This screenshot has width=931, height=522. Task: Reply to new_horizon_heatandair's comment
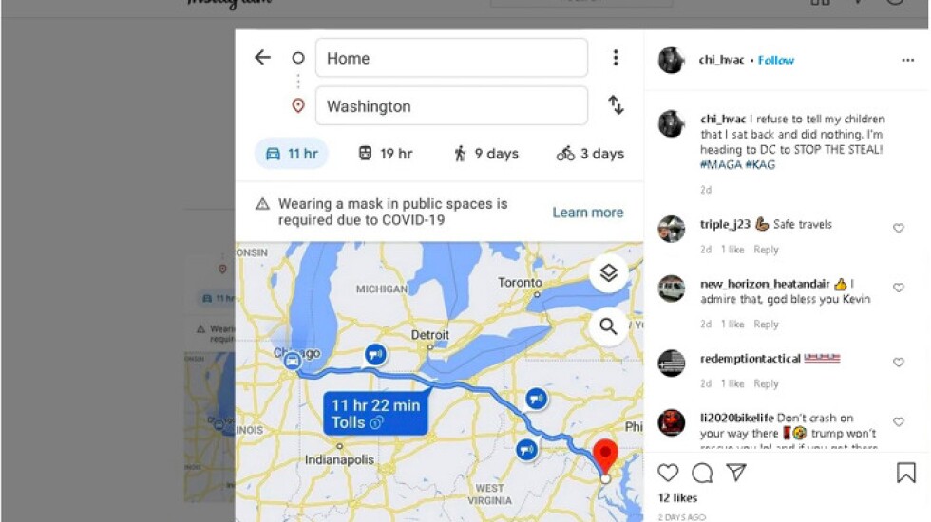pos(766,324)
